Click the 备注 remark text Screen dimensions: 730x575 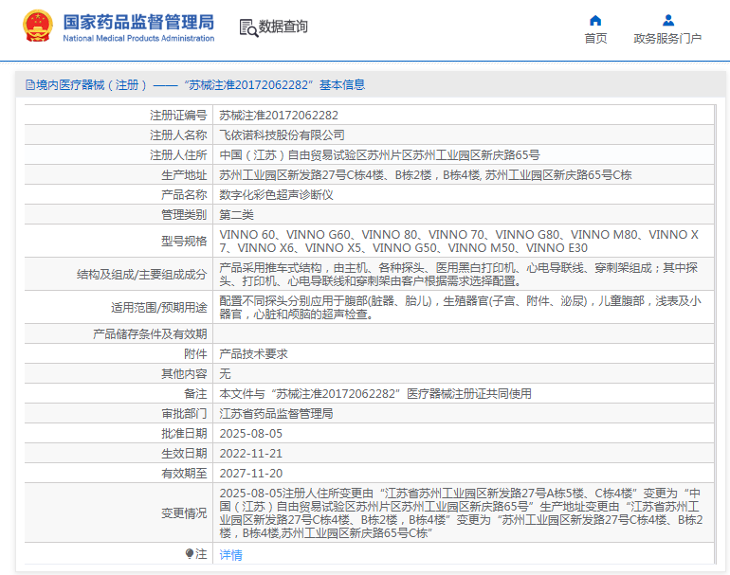pos(375,394)
